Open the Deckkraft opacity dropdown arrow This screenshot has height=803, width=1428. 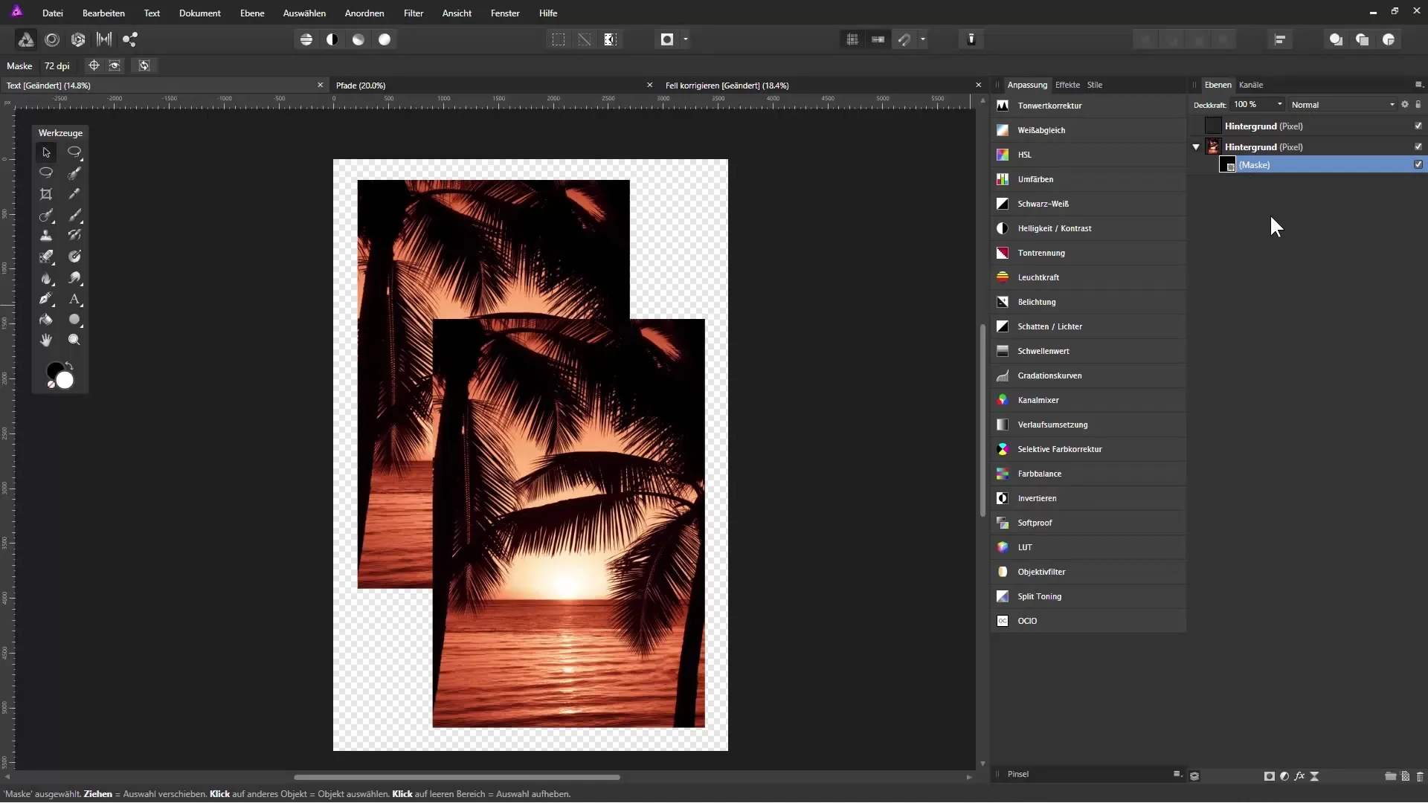point(1280,105)
